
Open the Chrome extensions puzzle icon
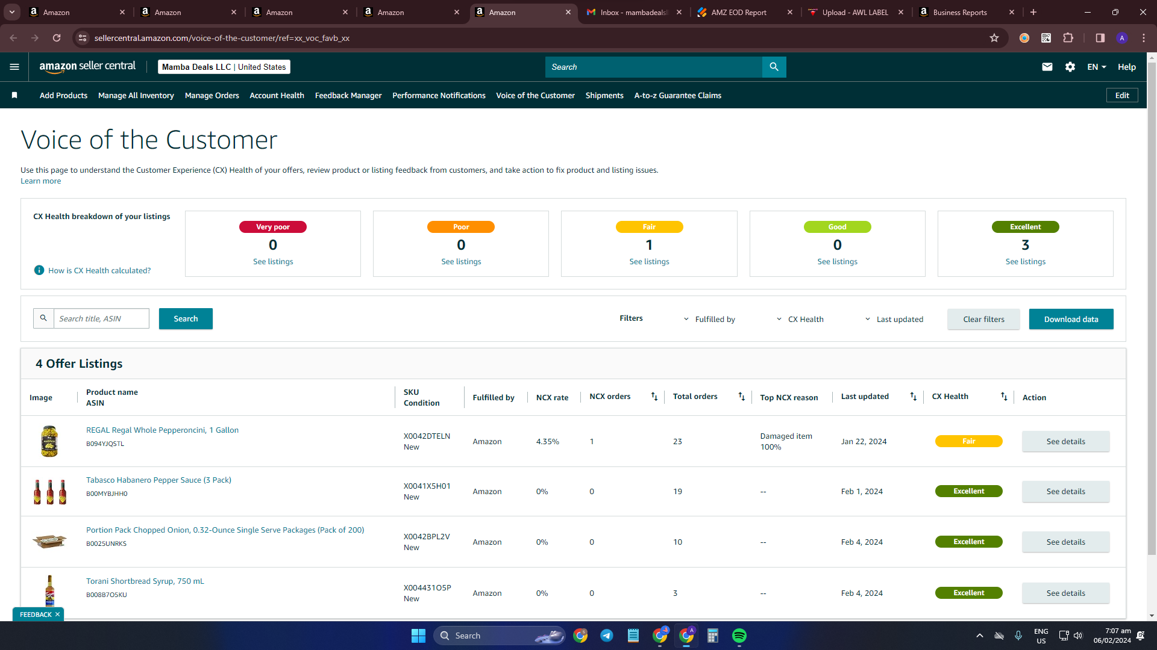click(x=1068, y=38)
